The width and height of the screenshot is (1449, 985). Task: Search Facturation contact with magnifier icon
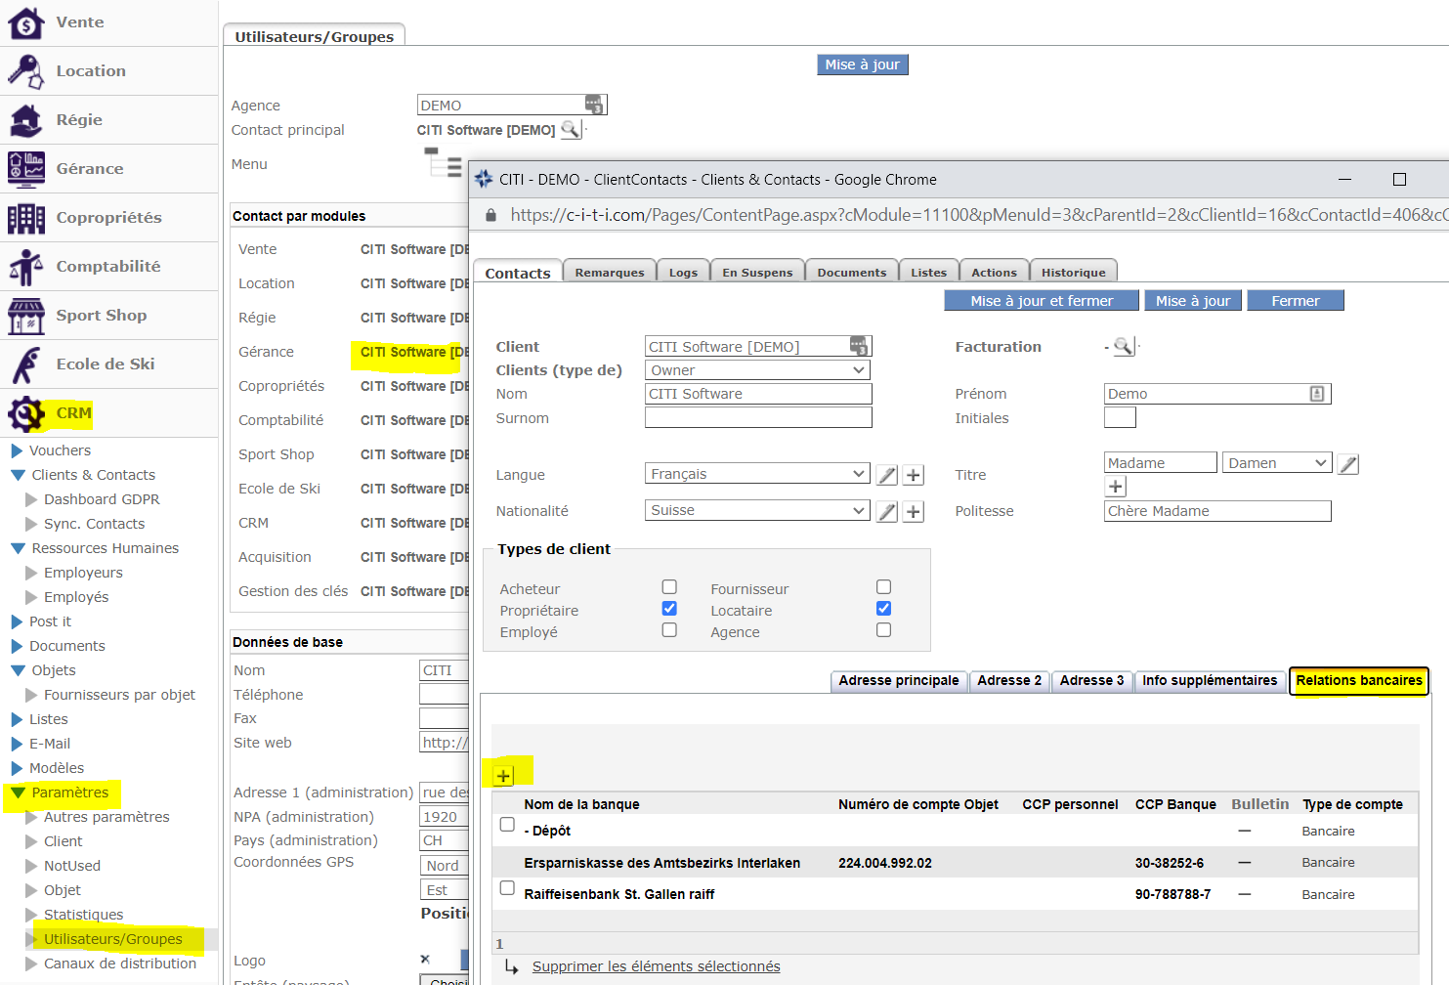pos(1124,346)
